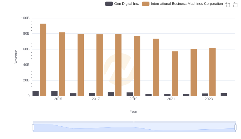Click the area zoom icon

[x=228, y=5]
